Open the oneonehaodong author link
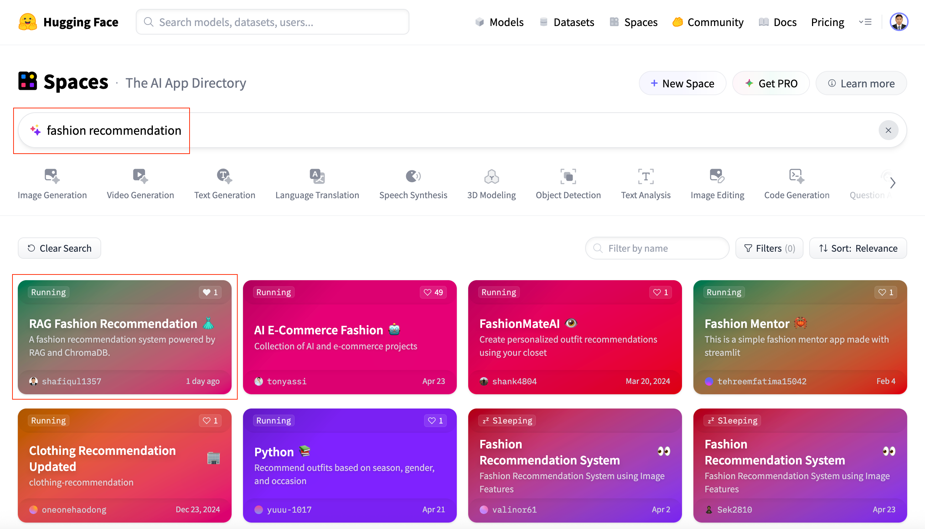 68,510
